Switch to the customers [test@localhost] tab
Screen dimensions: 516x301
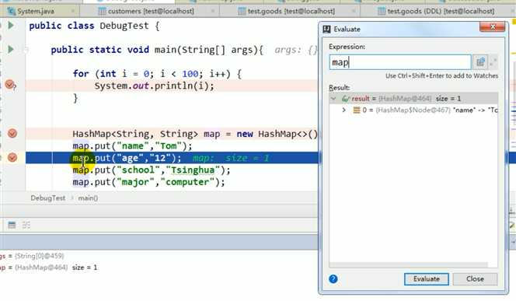151,11
